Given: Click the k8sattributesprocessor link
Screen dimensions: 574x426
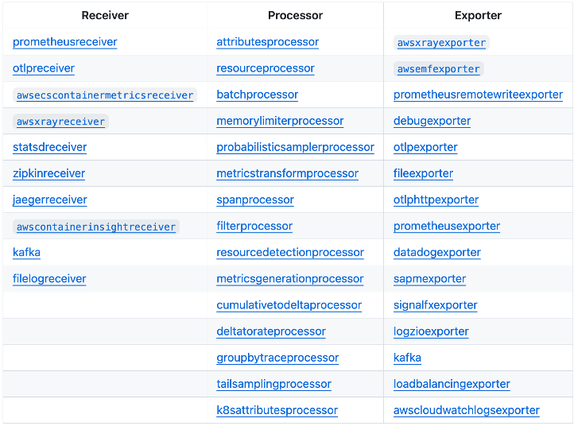Looking at the screenshot, I should (x=277, y=410).
